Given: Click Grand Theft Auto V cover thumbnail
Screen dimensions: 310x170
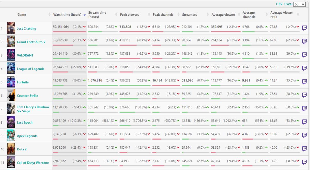Looking at the screenshot, I should pyautogui.click(x=11, y=41).
